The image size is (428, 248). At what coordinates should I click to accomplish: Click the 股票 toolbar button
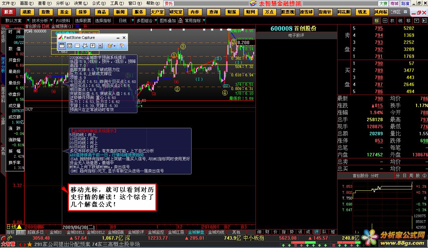coord(9,12)
